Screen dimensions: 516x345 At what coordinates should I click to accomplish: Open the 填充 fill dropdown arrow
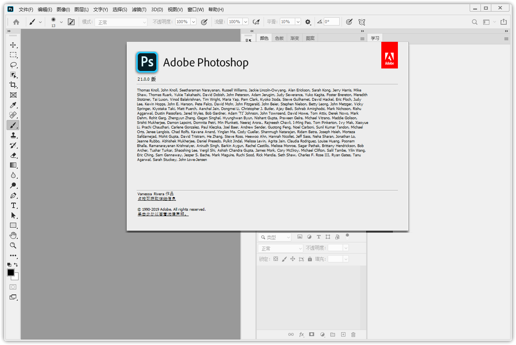(346, 259)
